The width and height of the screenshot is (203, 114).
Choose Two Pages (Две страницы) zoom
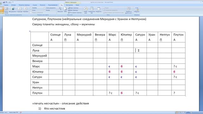73,10
